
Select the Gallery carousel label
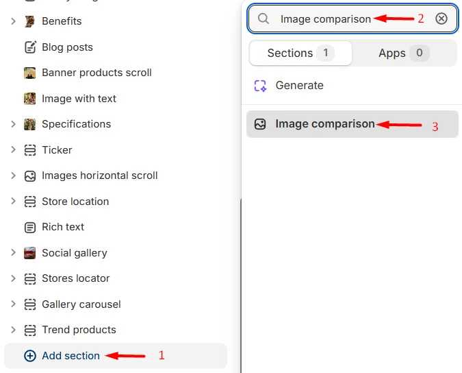pyautogui.click(x=81, y=304)
